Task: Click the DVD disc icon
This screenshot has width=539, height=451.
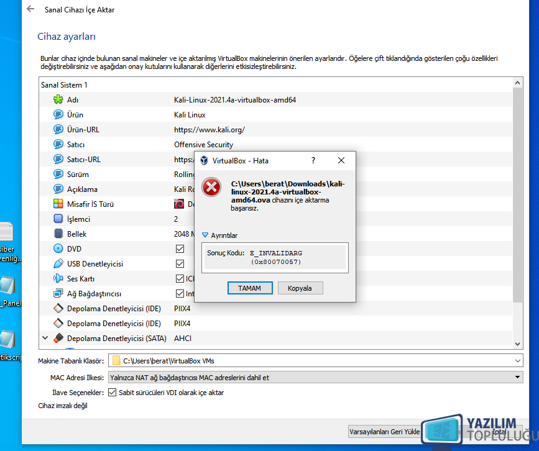Action: tap(58, 248)
